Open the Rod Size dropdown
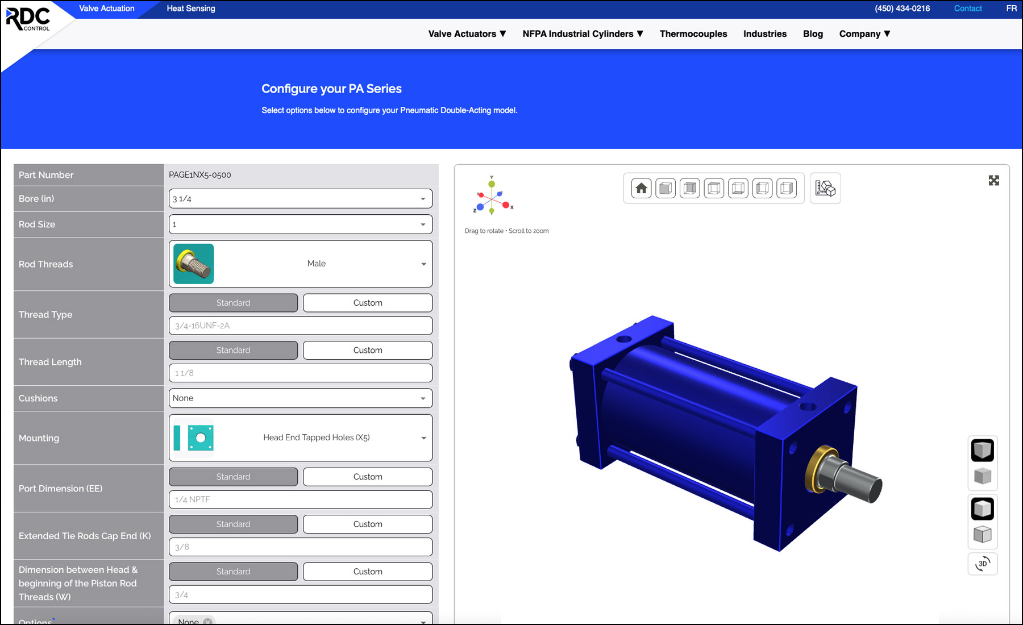The image size is (1023, 625). click(x=301, y=224)
